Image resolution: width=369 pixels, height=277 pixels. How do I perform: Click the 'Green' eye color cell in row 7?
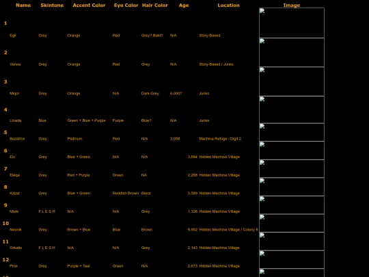coord(118,175)
